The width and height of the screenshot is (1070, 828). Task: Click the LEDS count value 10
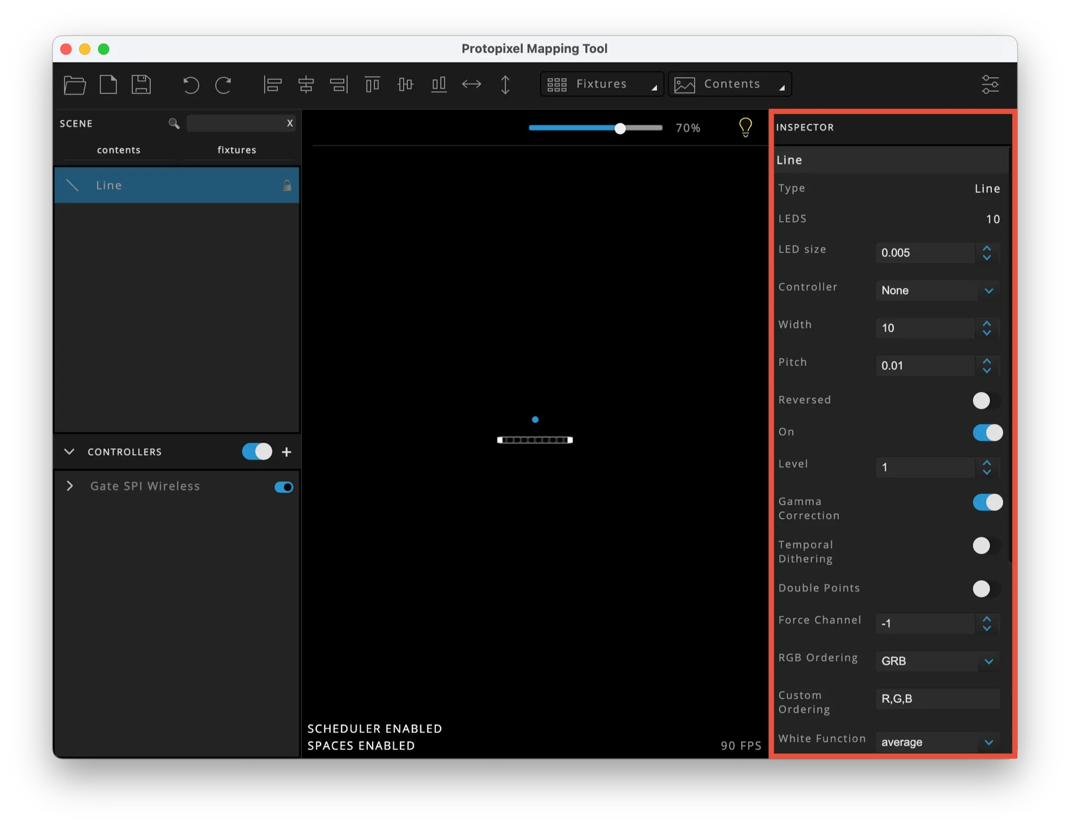tap(993, 219)
